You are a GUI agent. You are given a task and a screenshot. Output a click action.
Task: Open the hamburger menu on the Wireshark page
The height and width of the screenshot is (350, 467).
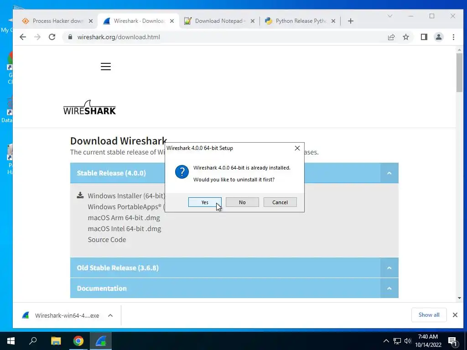click(x=106, y=67)
